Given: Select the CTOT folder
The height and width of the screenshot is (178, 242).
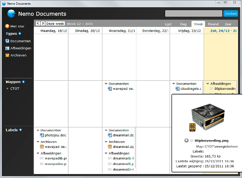Looking at the screenshot, I should click(15, 89).
